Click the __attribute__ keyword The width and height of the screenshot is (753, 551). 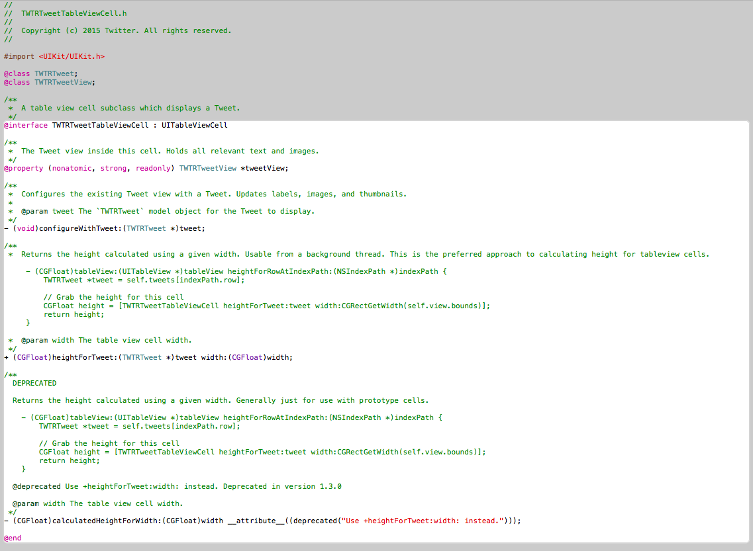[256, 521]
